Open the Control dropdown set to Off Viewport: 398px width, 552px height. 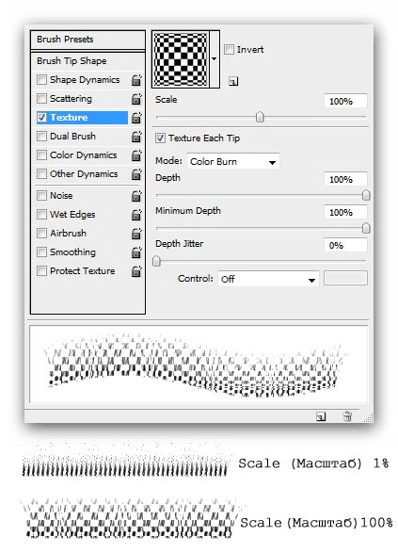268,279
